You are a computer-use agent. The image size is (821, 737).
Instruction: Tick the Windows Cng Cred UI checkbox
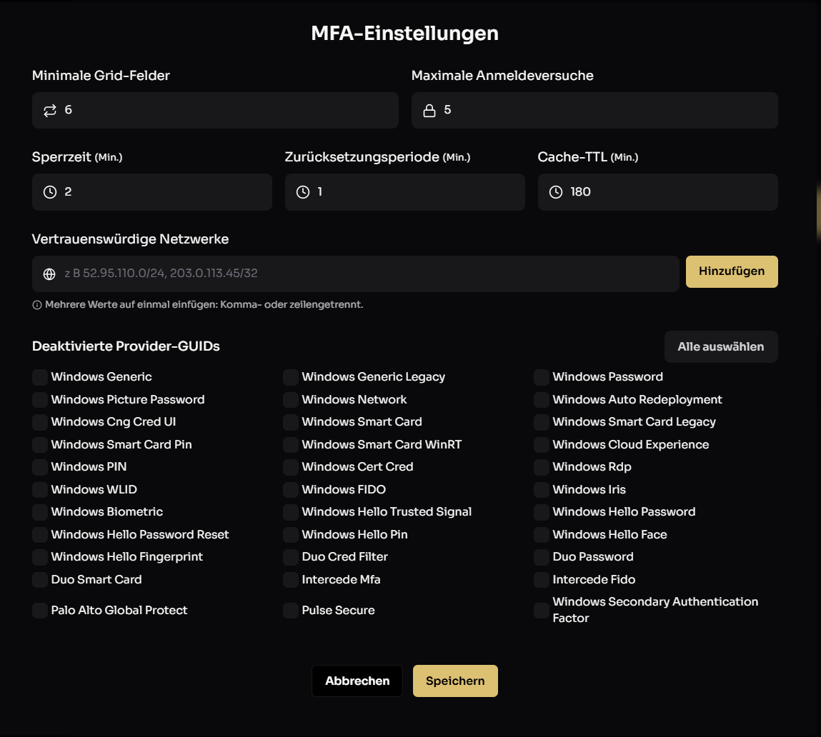tap(40, 422)
